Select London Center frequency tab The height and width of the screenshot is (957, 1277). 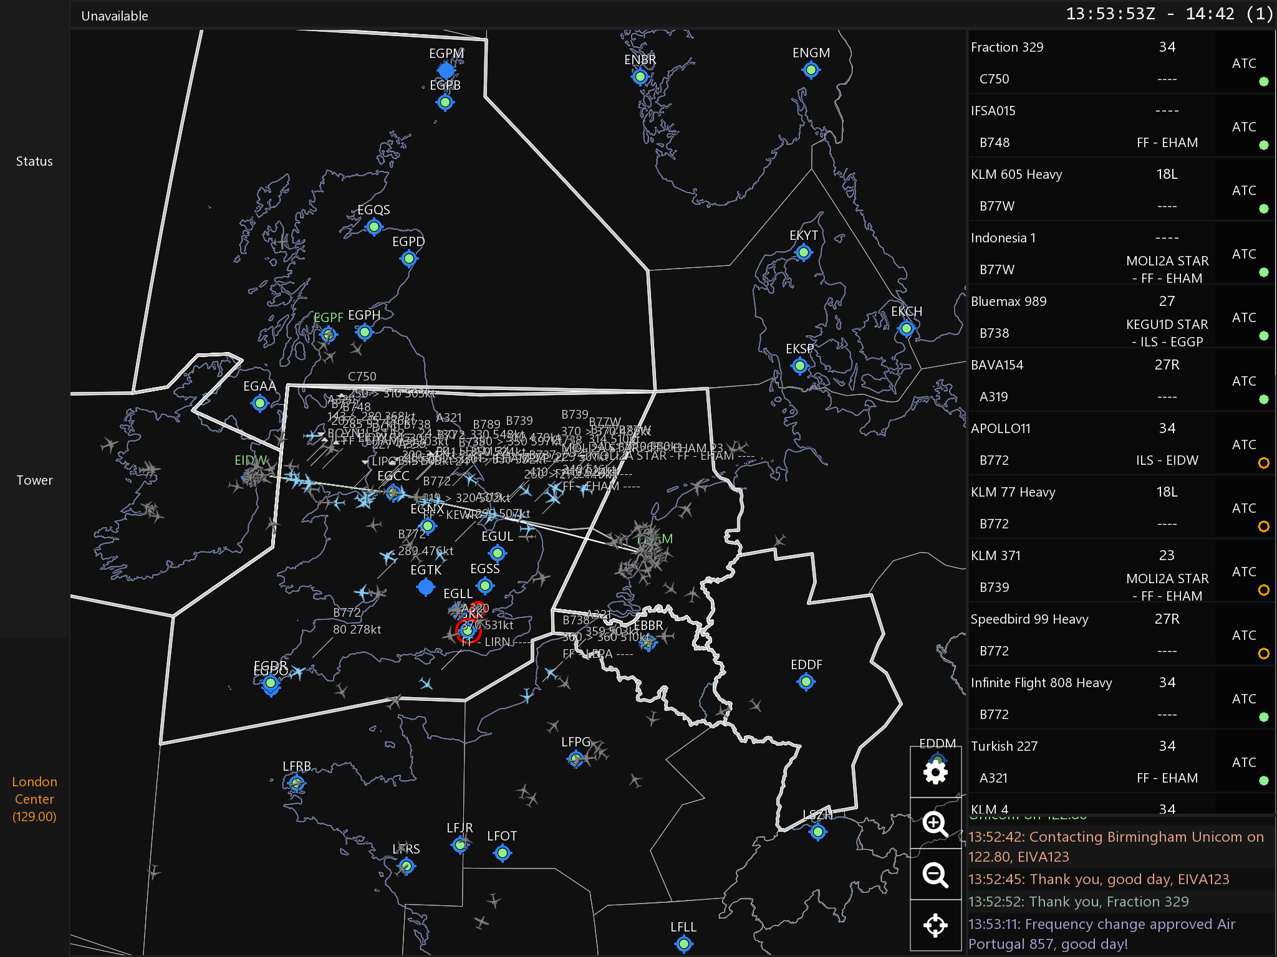[34, 799]
